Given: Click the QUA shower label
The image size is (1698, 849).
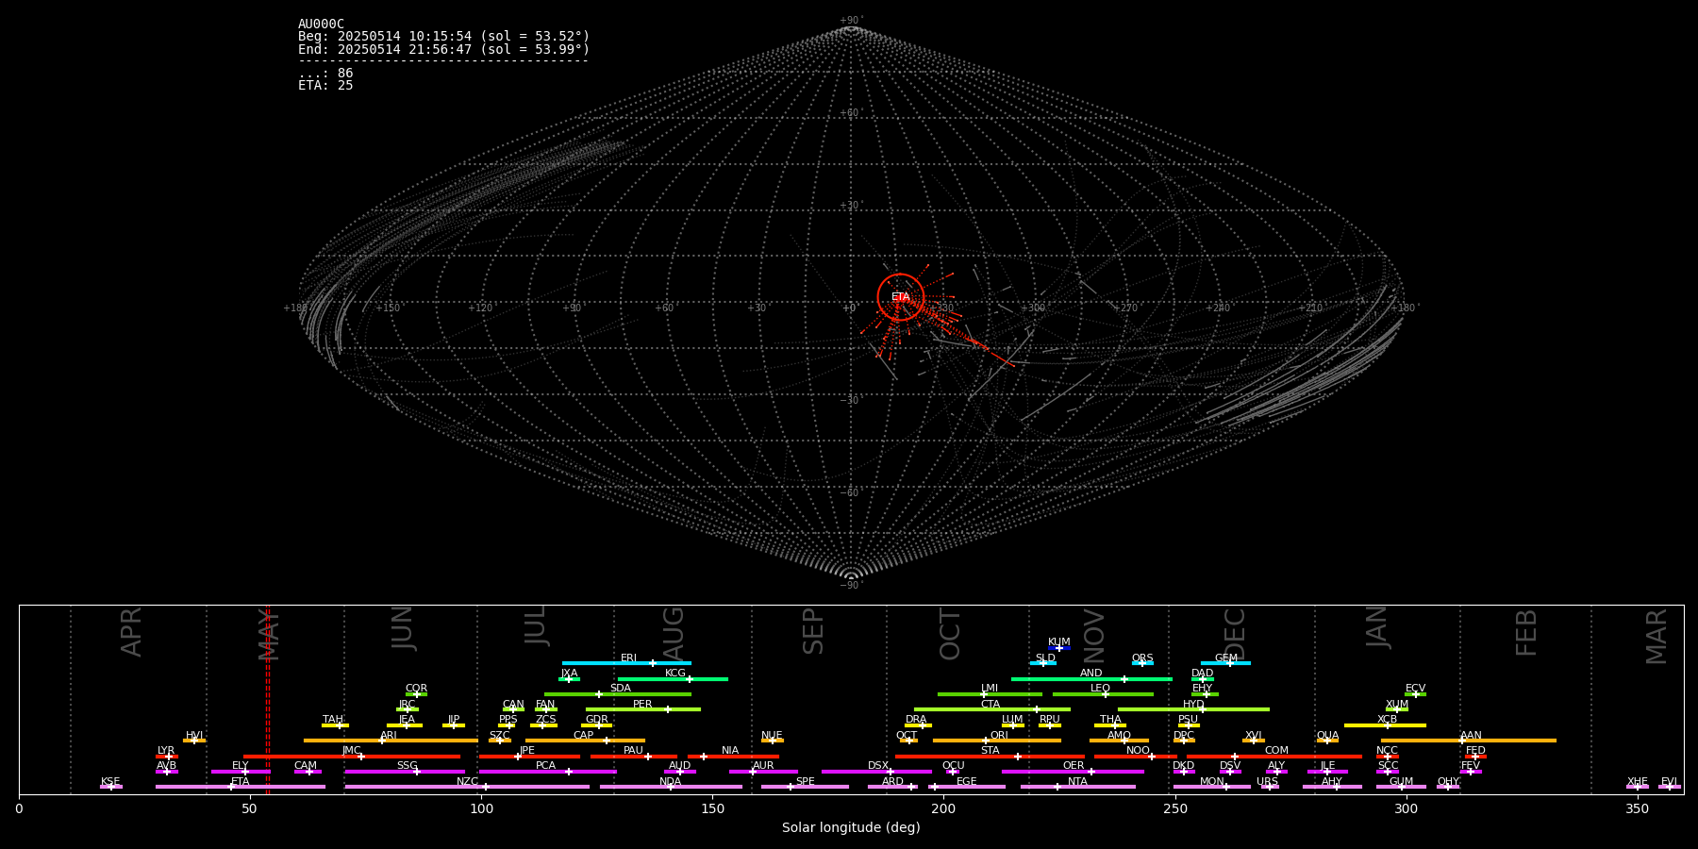Looking at the screenshot, I should pos(1327,736).
